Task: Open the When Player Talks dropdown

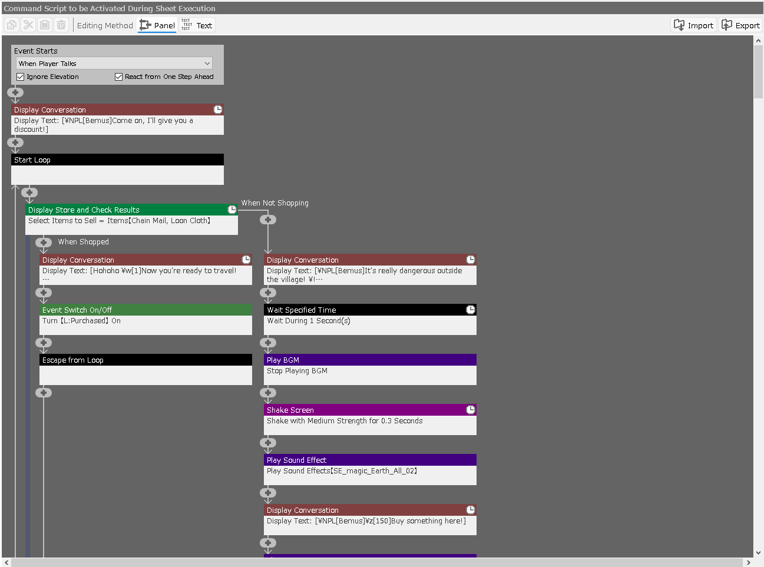Action: (x=114, y=64)
